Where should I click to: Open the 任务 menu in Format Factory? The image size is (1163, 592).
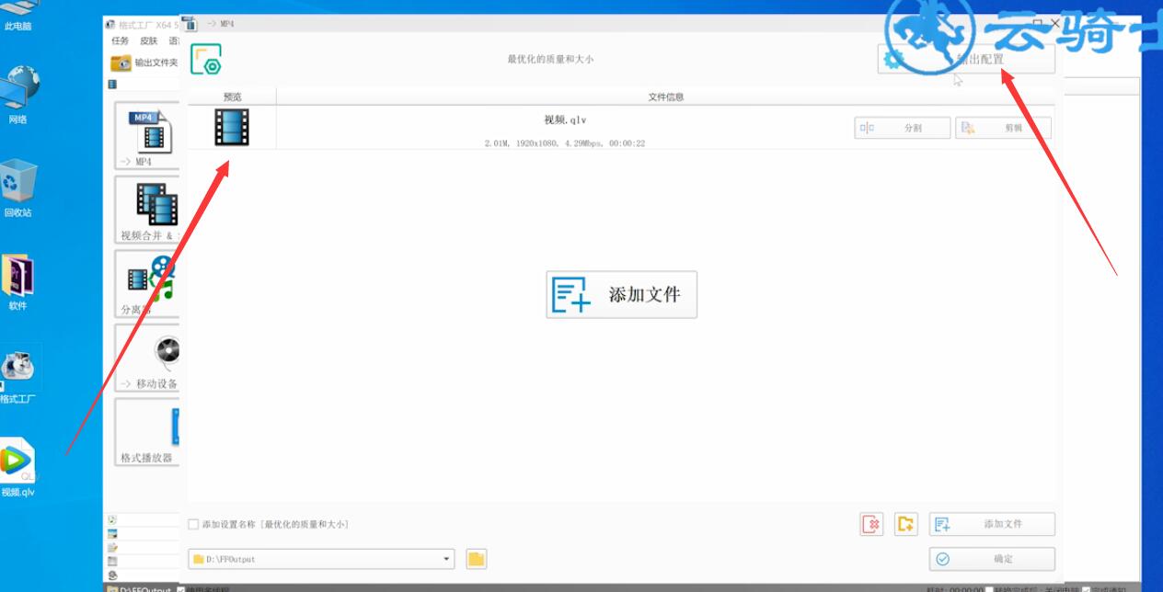(121, 41)
